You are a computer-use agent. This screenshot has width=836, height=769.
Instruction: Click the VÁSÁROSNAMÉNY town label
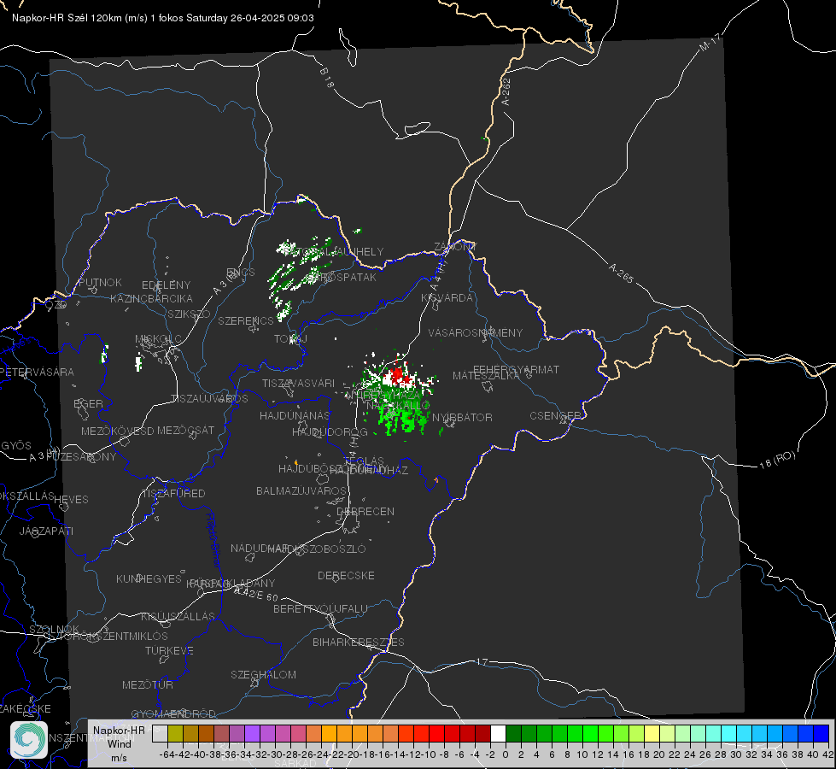pyautogui.click(x=476, y=332)
